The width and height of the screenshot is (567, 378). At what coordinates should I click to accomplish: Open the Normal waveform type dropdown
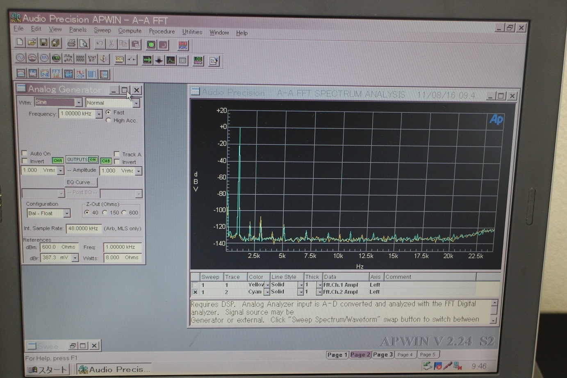136,103
